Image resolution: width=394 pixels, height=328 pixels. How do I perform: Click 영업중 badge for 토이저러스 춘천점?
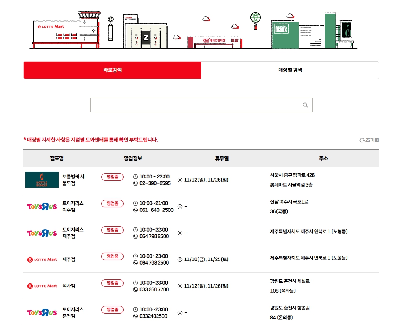[112, 310]
